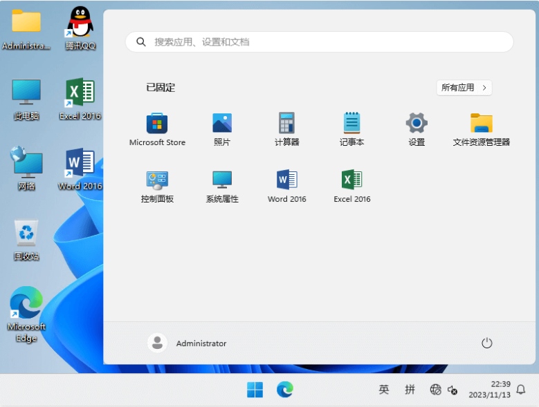Image resolution: width=539 pixels, height=407 pixels.
Task: Click the power button in Start menu
Action: pos(486,343)
